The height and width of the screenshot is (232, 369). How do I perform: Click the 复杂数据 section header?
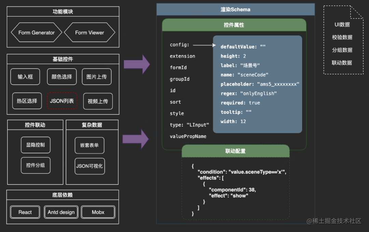point(92,125)
